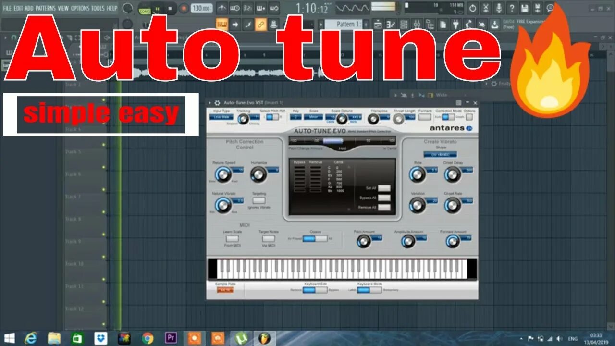Open the Key dropdown set to C
The height and width of the screenshot is (346, 615).
pos(296,117)
